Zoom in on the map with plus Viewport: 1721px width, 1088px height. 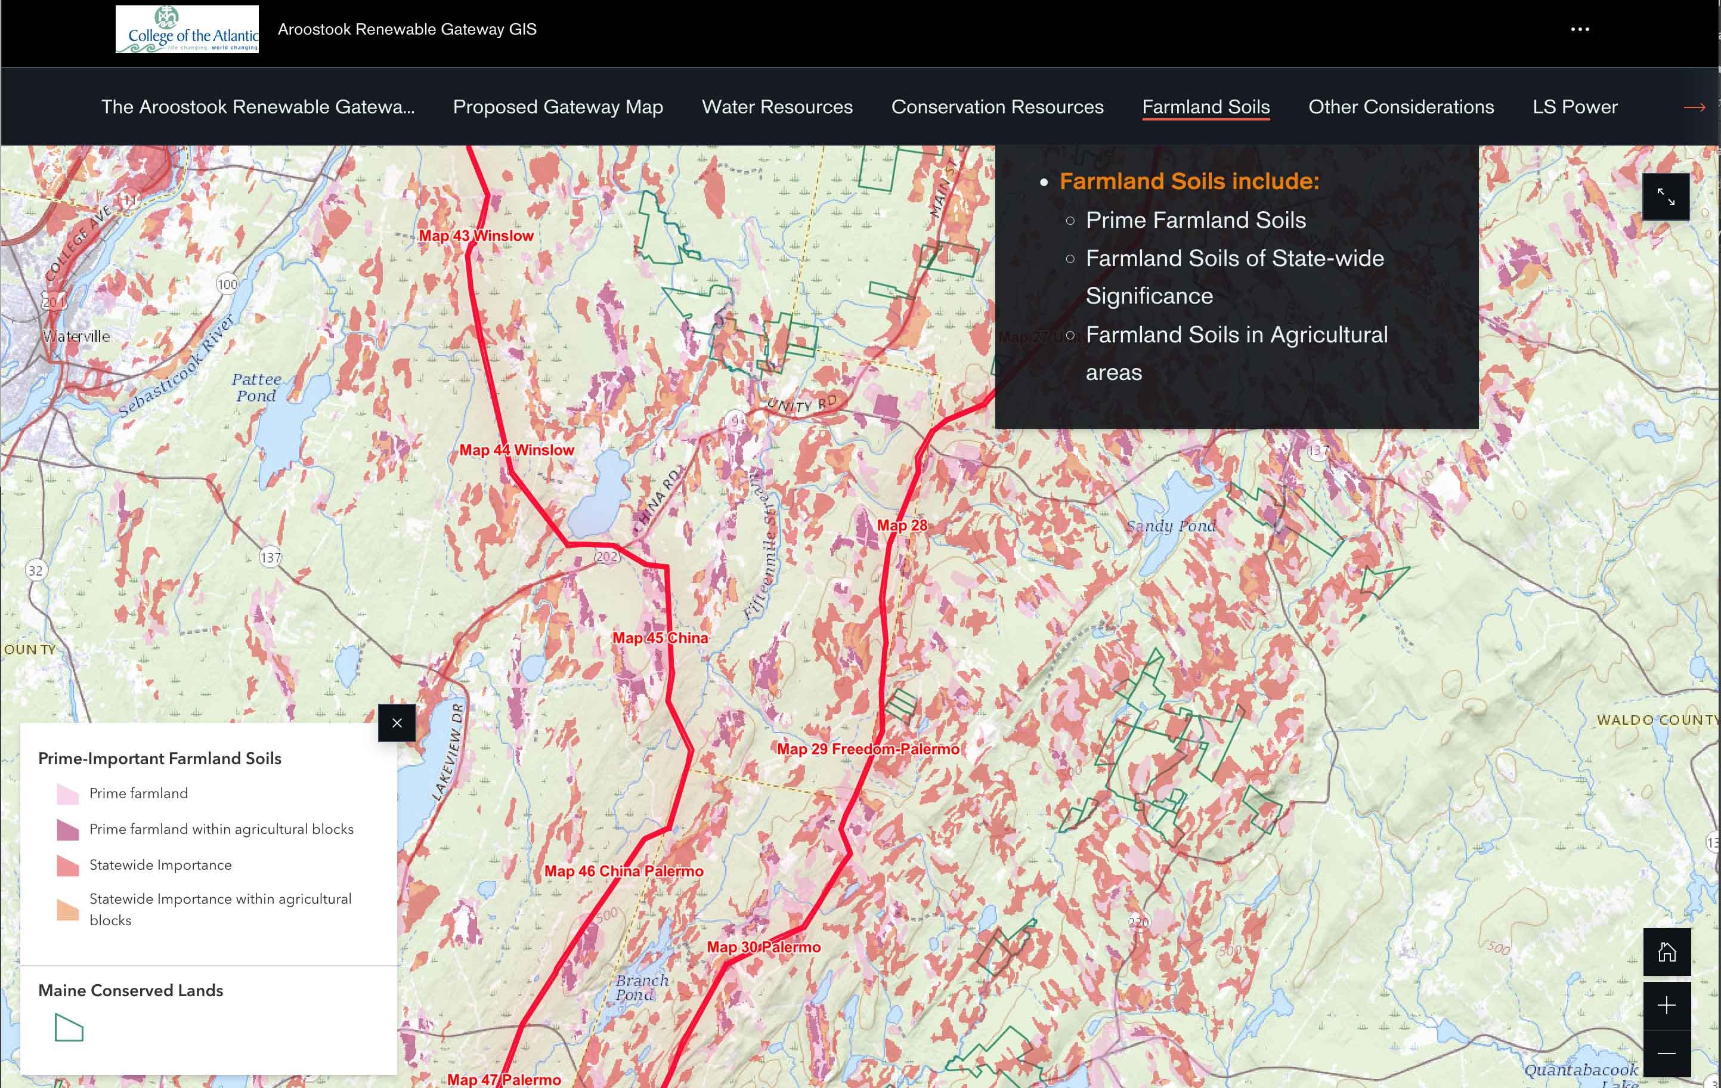point(1667,1006)
